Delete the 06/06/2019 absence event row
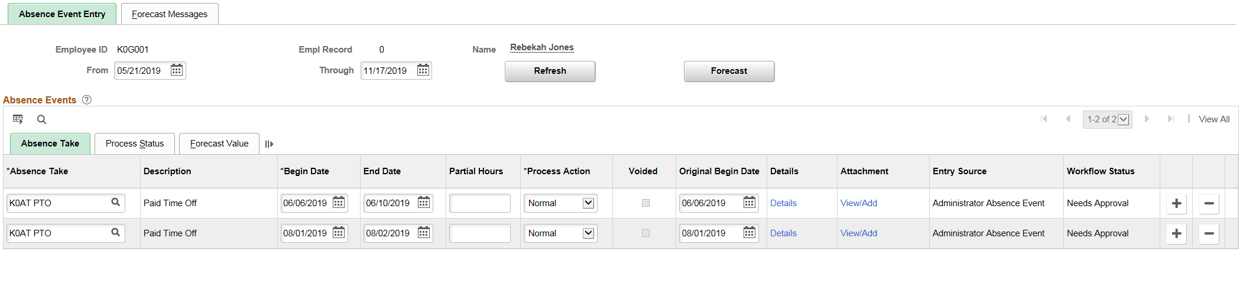The height and width of the screenshot is (293, 1246). click(x=1209, y=203)
